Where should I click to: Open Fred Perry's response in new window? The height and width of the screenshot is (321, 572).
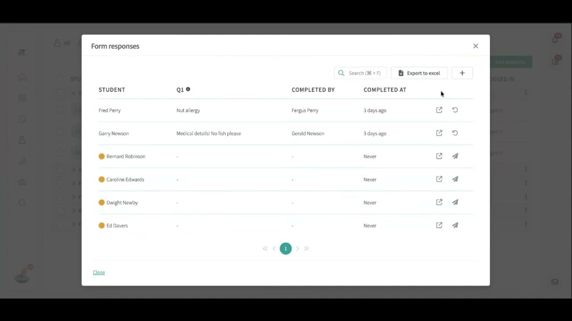tap(439, 110)
